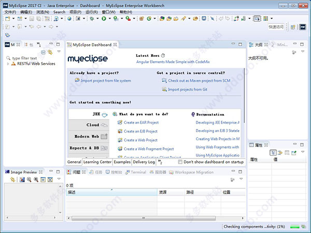Show hidden explorer tabs chevron
311x233 pixels.
coord(39,45)
